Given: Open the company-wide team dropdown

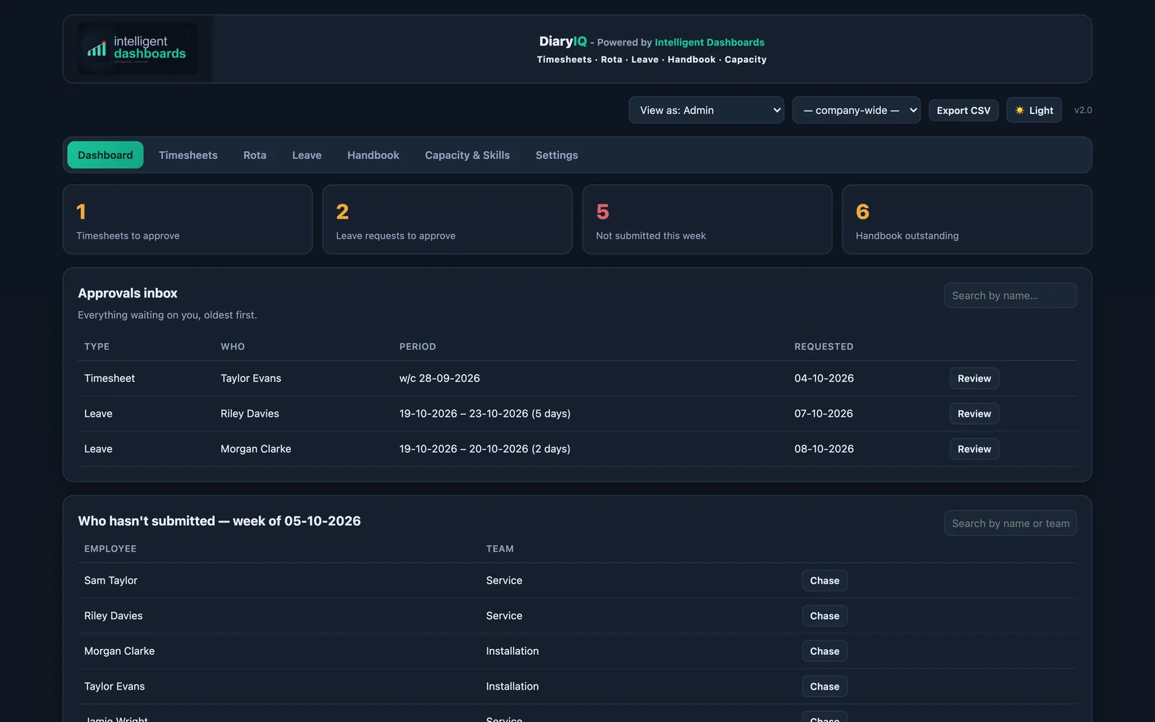Looking at the screenshot, I should tap(856, 110).
